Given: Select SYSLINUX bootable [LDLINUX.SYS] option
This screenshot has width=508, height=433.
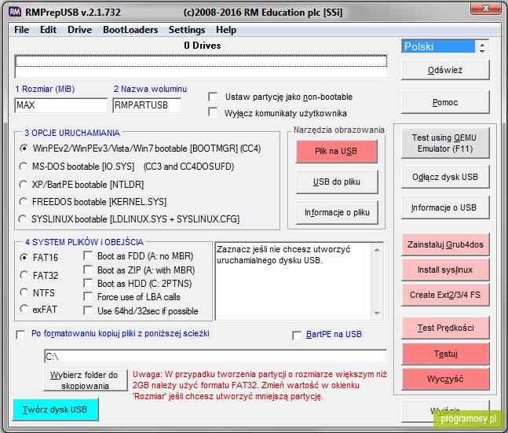Looking at the screenshot, I should [x=23, y=219].
